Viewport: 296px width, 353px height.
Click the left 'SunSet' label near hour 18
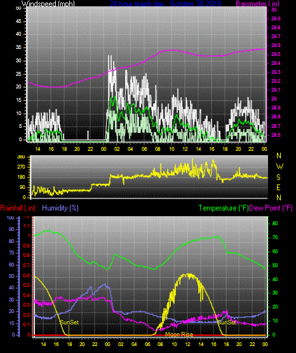click(x=69, y=322)
